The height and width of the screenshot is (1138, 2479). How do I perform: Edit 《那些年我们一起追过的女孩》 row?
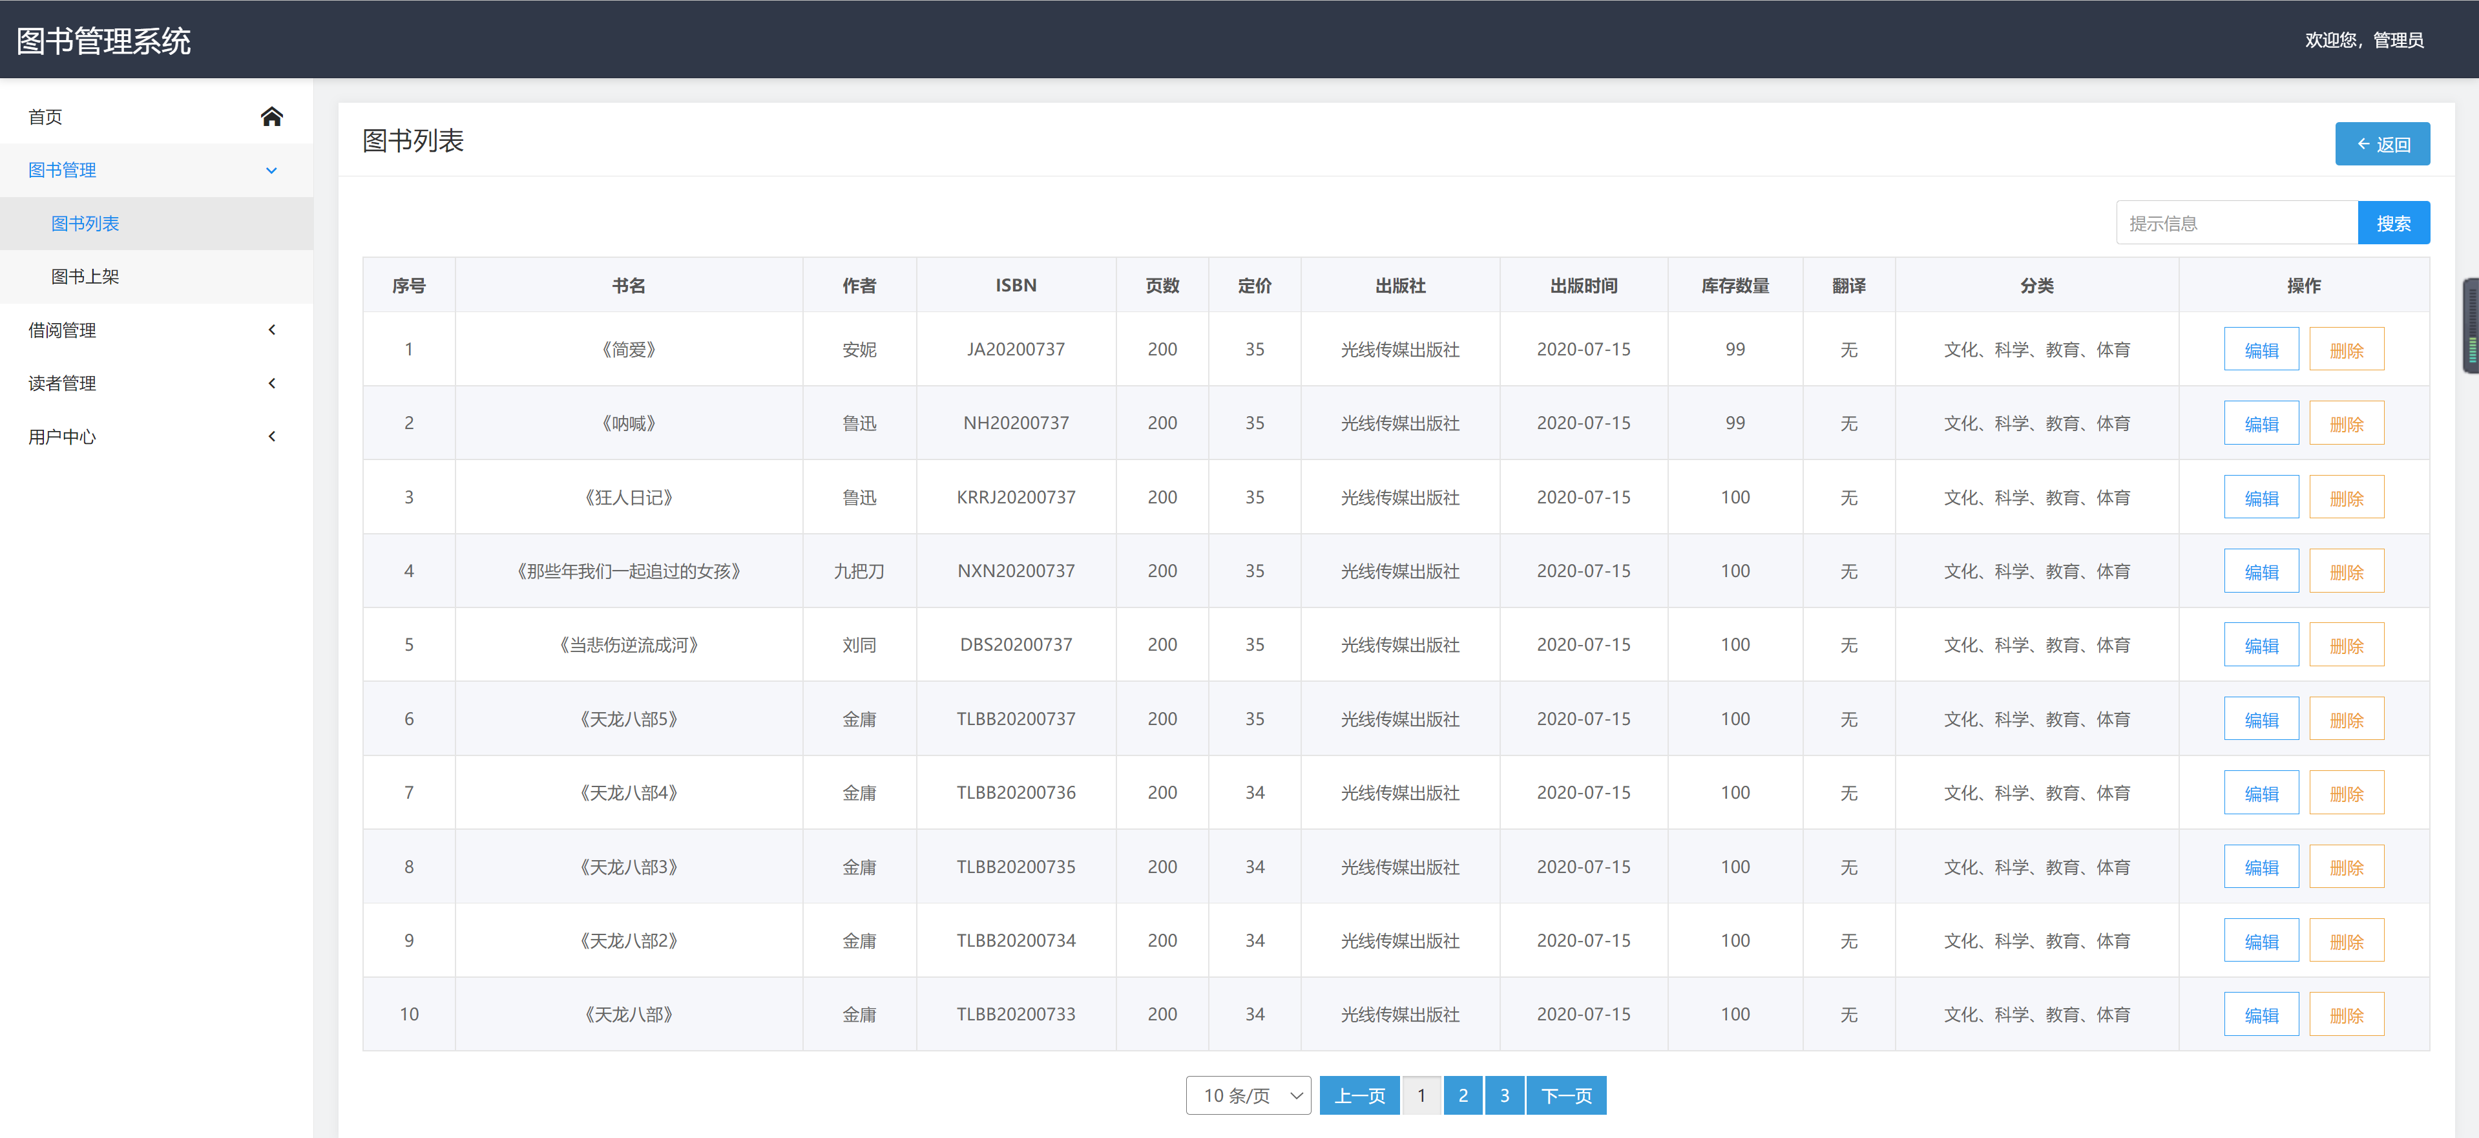tap(2261, 572)
